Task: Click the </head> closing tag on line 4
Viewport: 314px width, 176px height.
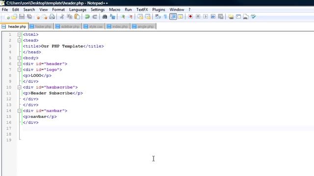Action: point(32,52)
